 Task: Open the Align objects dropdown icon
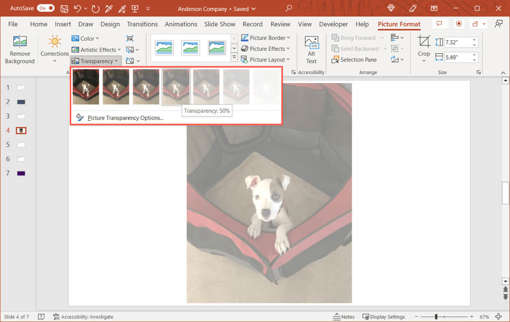point(397,38)
